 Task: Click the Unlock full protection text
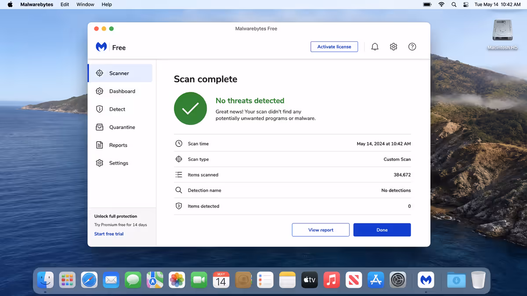click(116, 216)
